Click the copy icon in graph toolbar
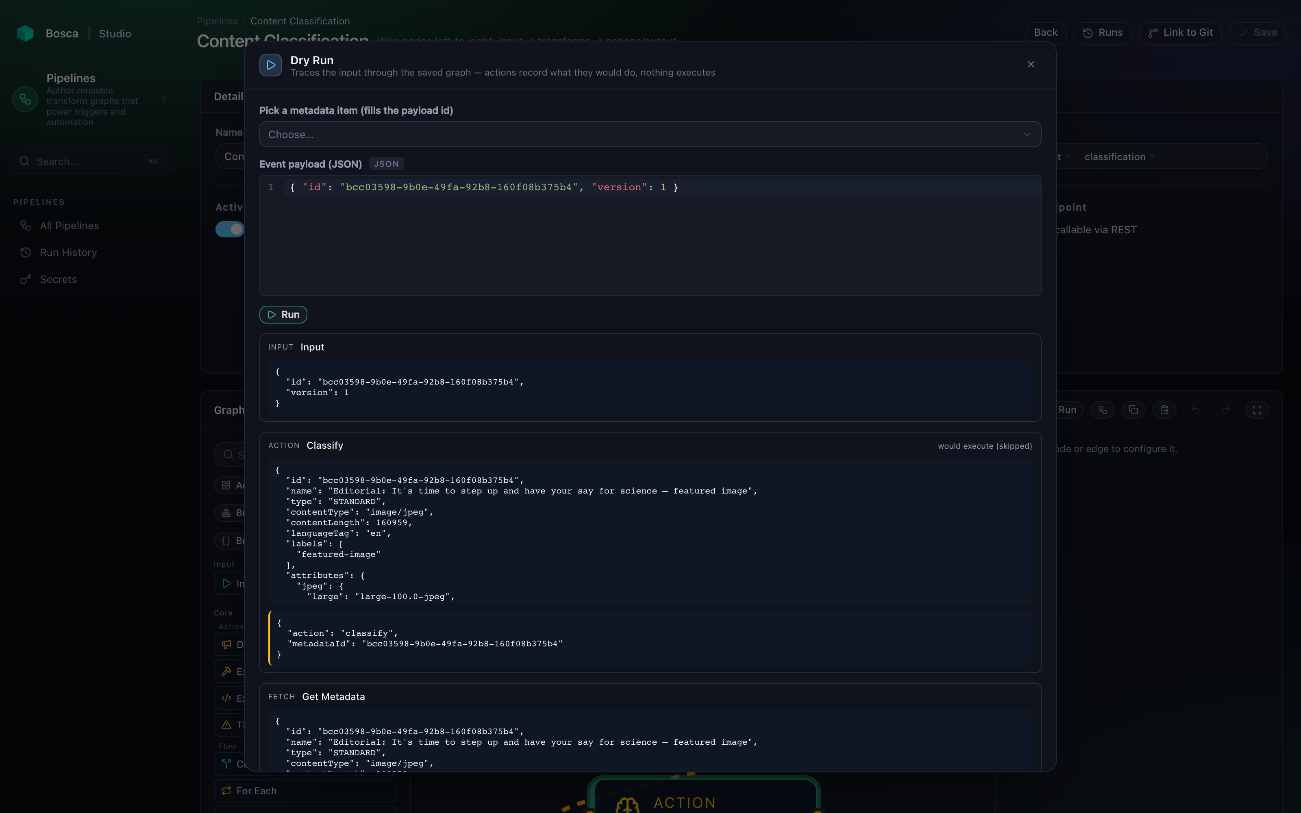The image size is (1301, 813). (x=1133, y=410)
